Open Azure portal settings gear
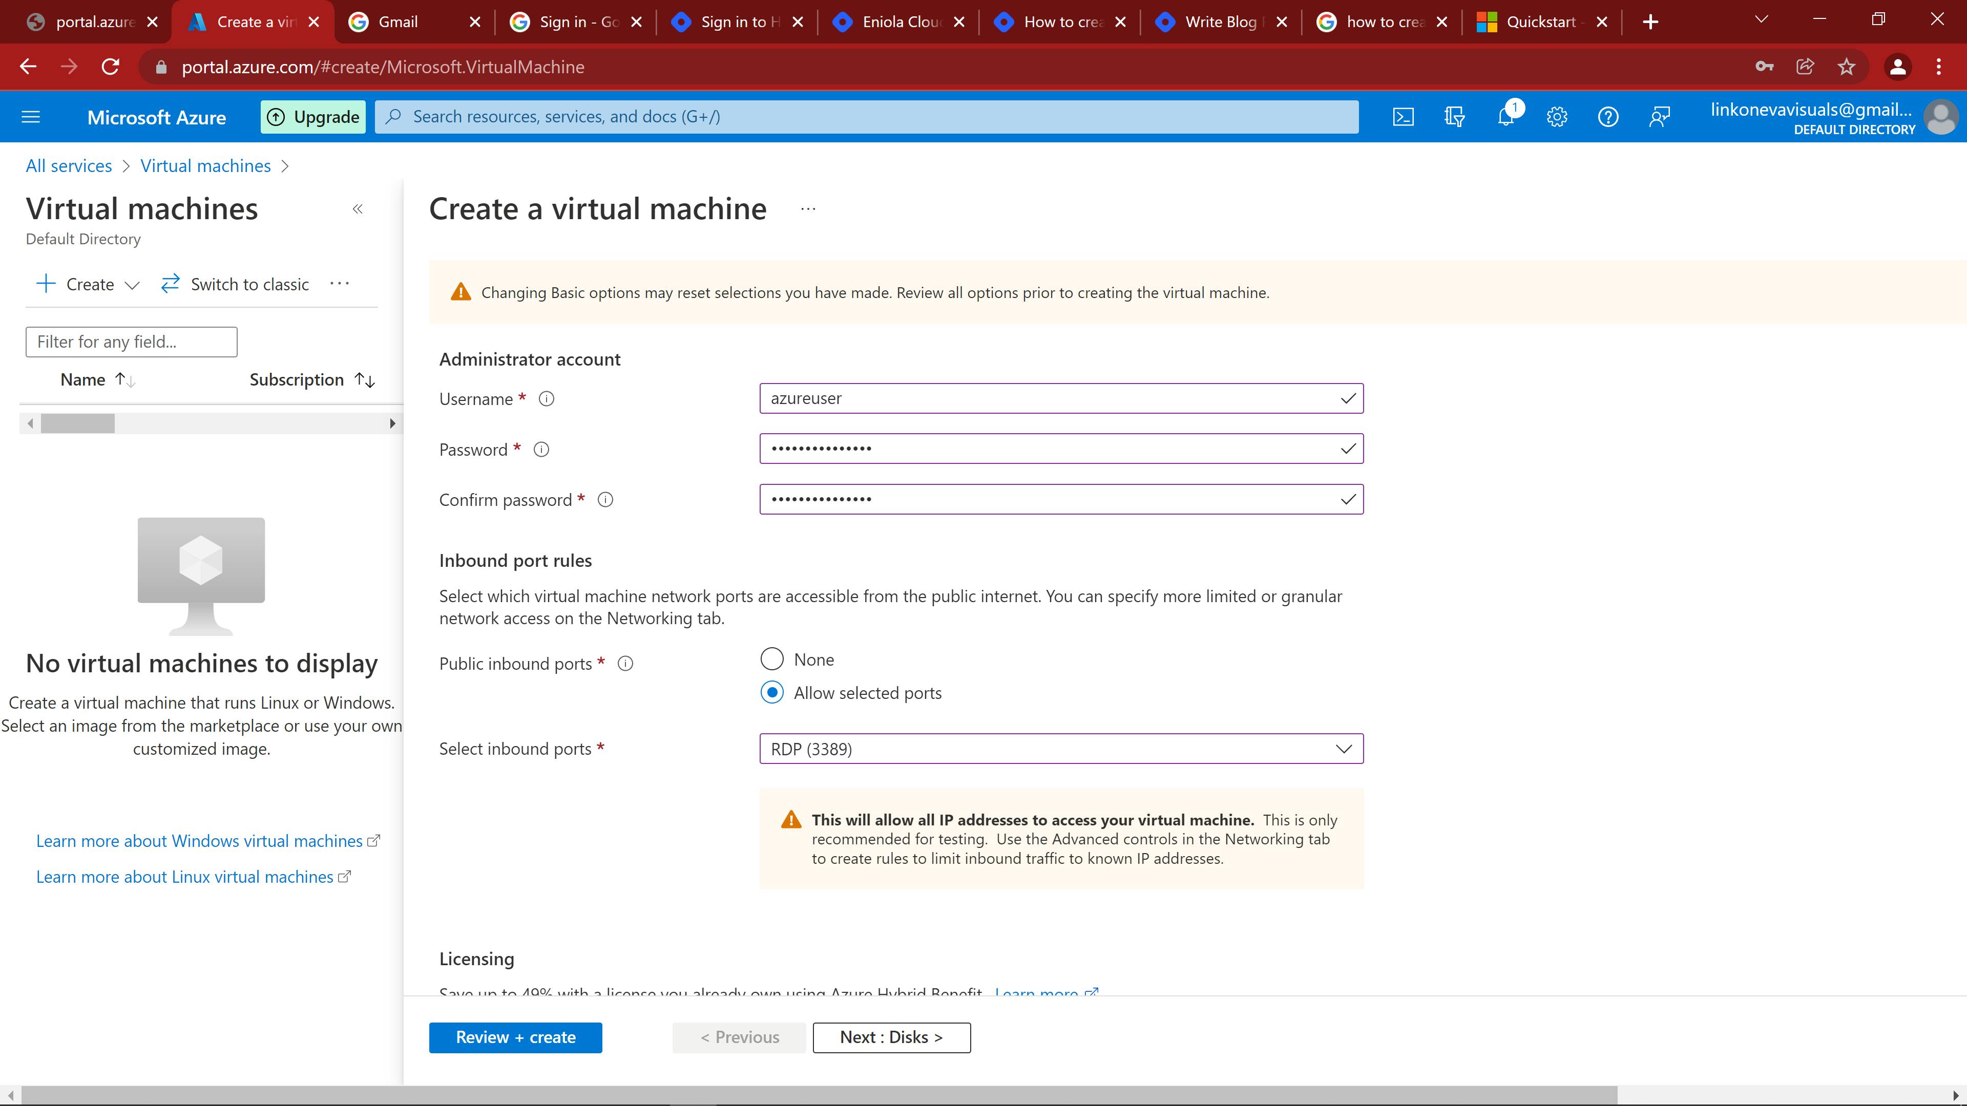The height and width of the screenshot is (1106, 1967). (1557, 117)
